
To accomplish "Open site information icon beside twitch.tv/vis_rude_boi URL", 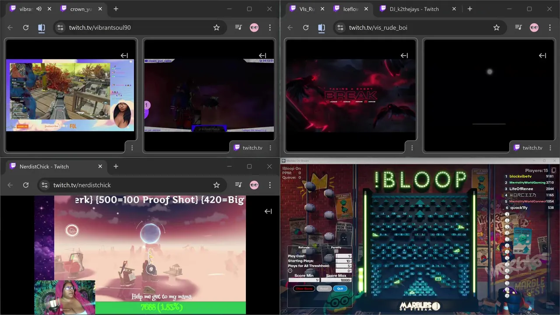I will (x=340, y=28).
